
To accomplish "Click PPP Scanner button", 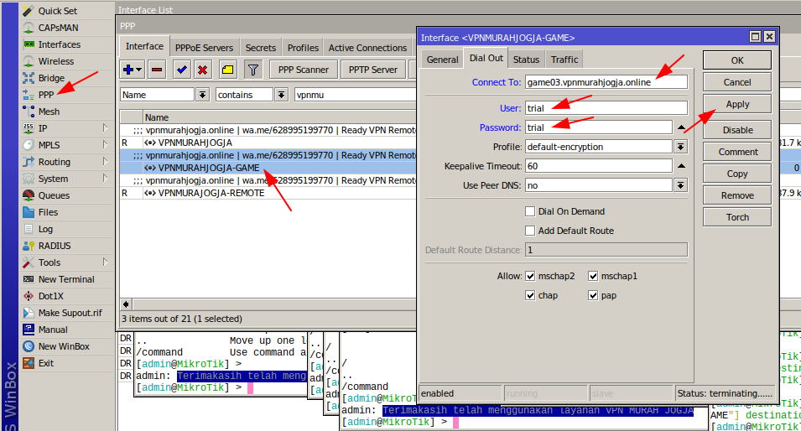I will pyautogui.click(x=304, y=70).
